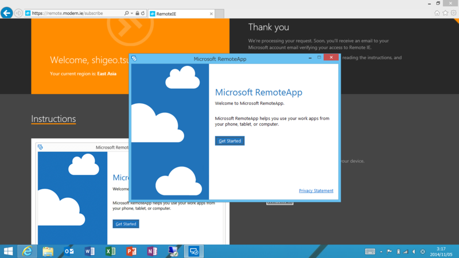
Task: Switch to RemoteApp taskbar icon
Action: tap(194, 251)
